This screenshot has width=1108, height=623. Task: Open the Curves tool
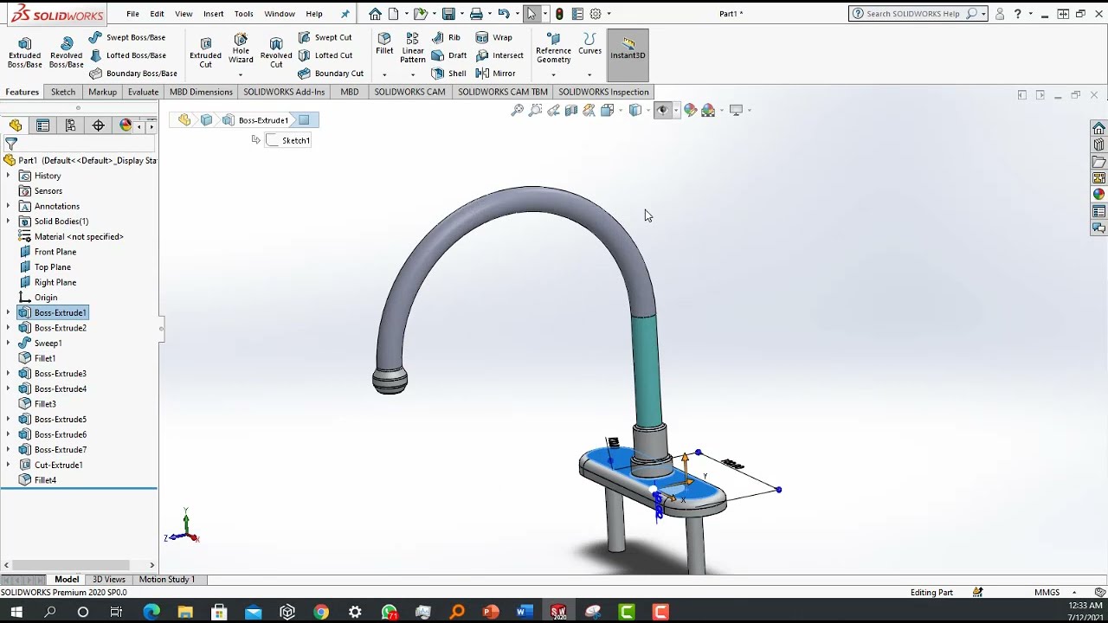pyautogui.click(x=589, y=44)
